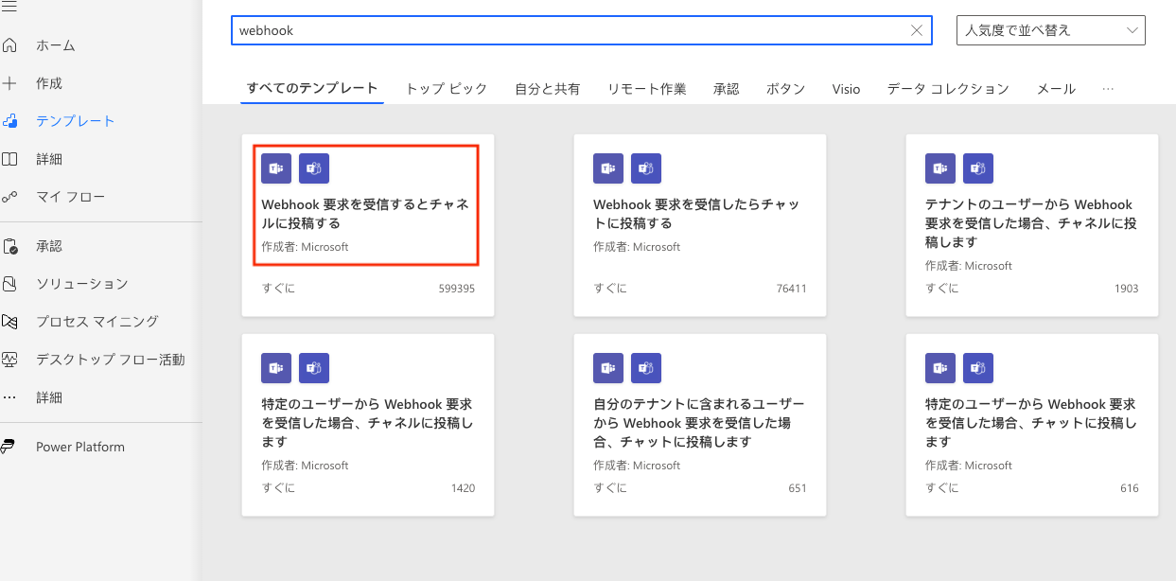Select the すべてのテンプレート tab
This screenshot has height=581, width=1176.
(x=311, y=88)
